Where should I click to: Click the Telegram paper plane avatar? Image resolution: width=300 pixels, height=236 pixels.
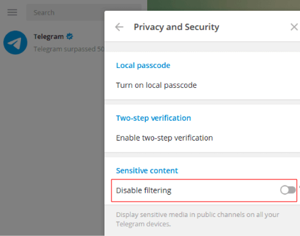pyautogui.click(x=15, y=43)
